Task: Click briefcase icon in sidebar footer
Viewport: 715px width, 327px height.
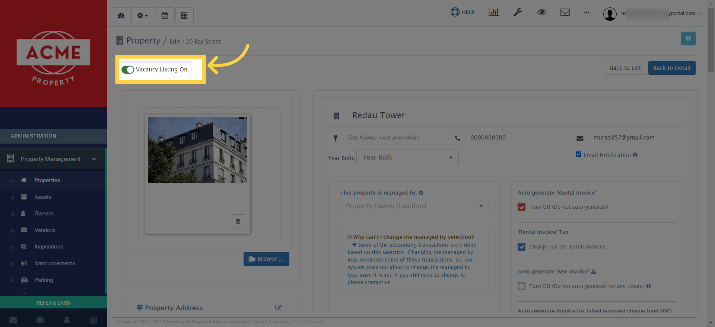Action: coord(40,320)
